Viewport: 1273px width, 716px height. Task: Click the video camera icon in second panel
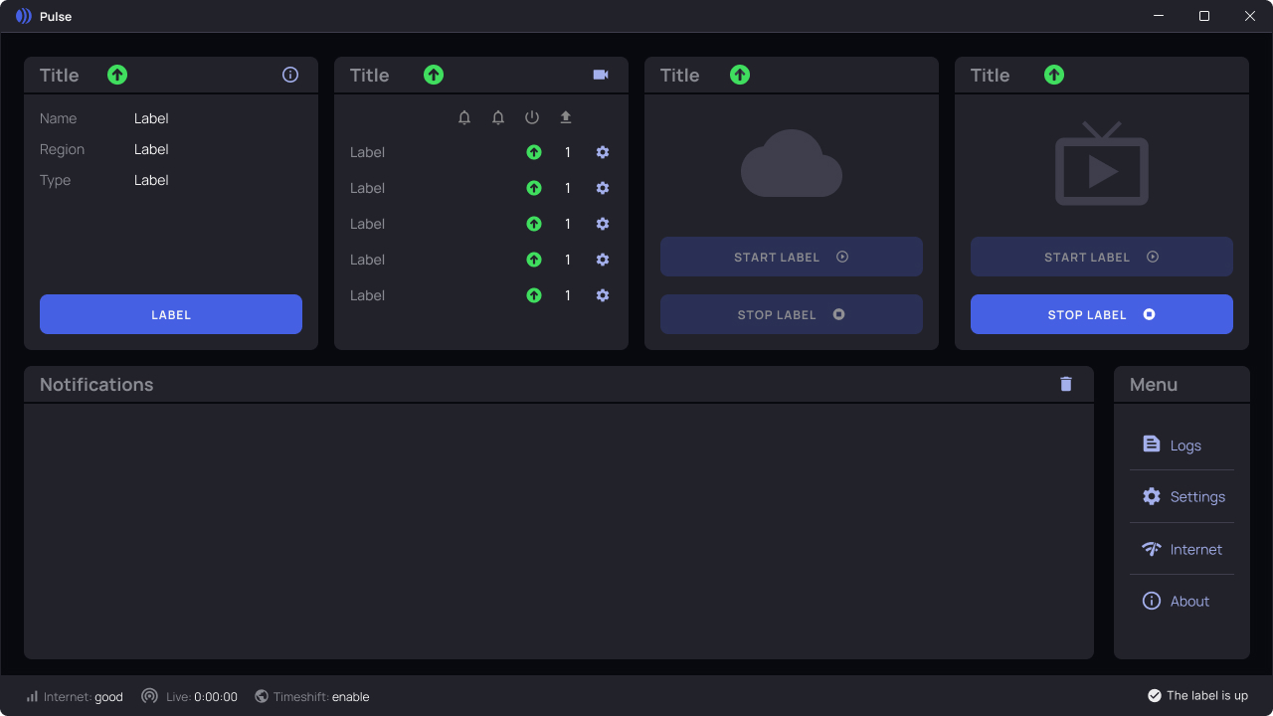(601, 75)
